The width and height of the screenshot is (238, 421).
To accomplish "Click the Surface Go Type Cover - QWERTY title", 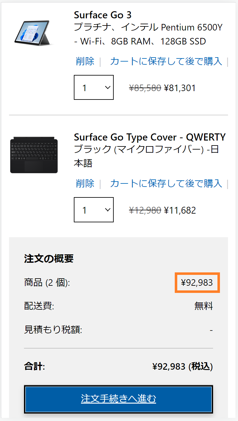I will click(x=150, y=137).
